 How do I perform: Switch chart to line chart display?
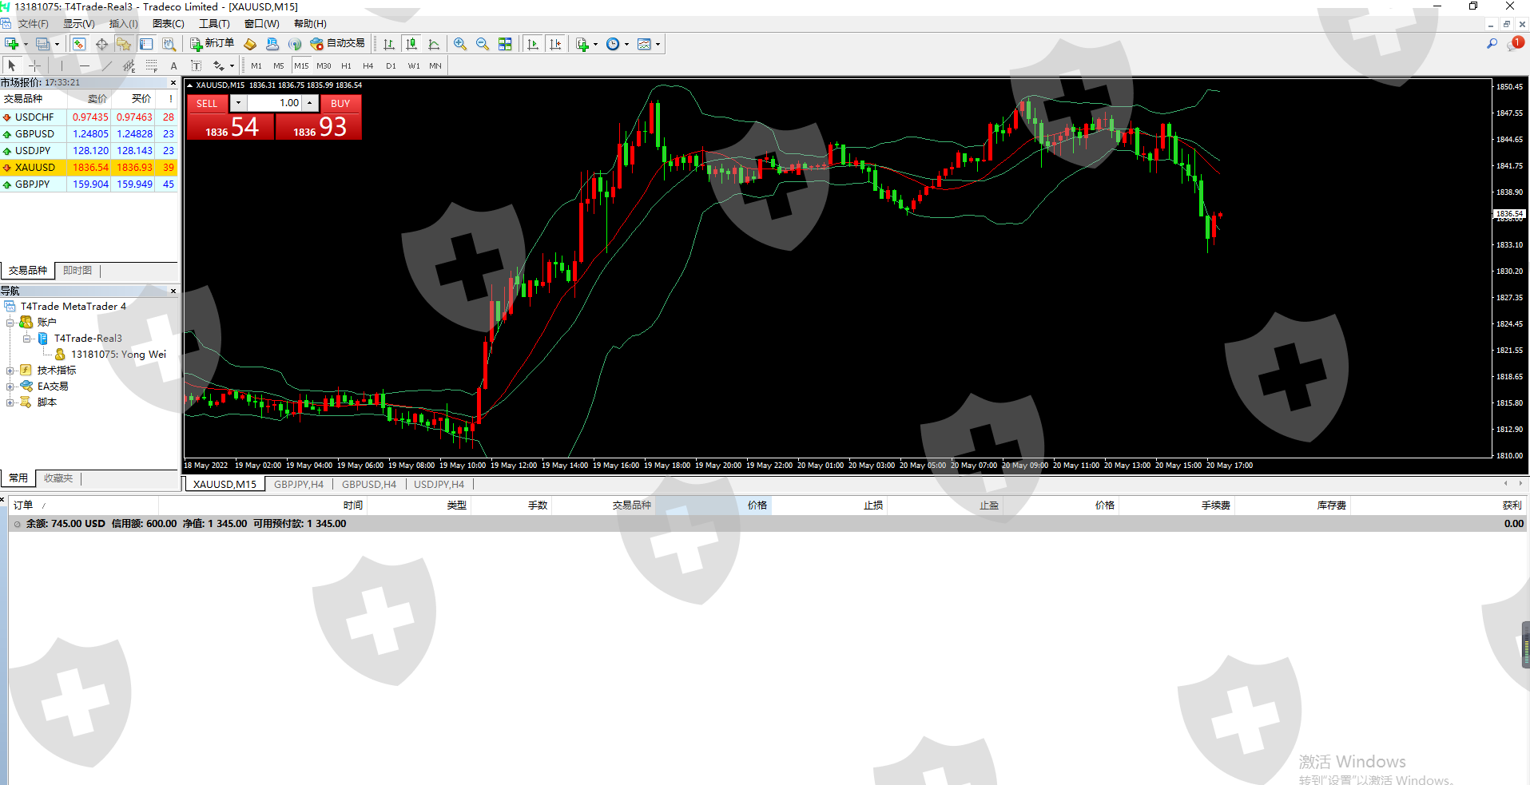point(434,44)
